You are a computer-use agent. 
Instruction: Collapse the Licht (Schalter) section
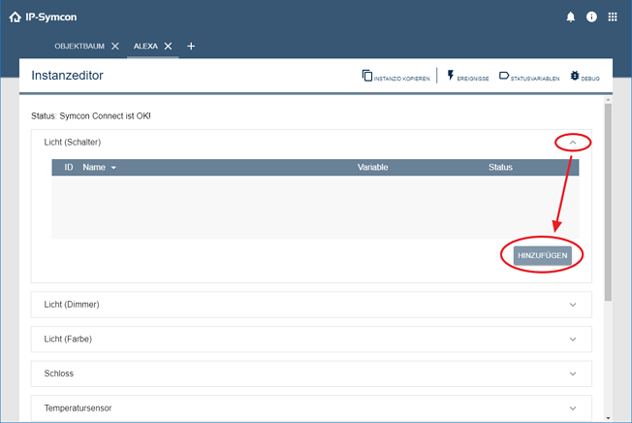[x=573, y=143]
